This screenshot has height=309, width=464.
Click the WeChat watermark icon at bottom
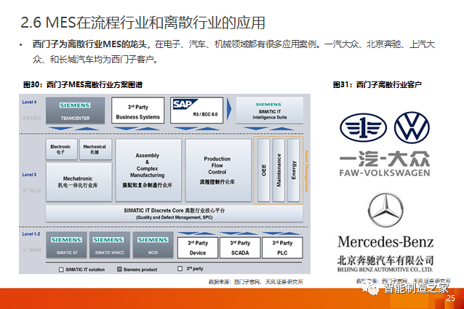[x=372, y=288]
